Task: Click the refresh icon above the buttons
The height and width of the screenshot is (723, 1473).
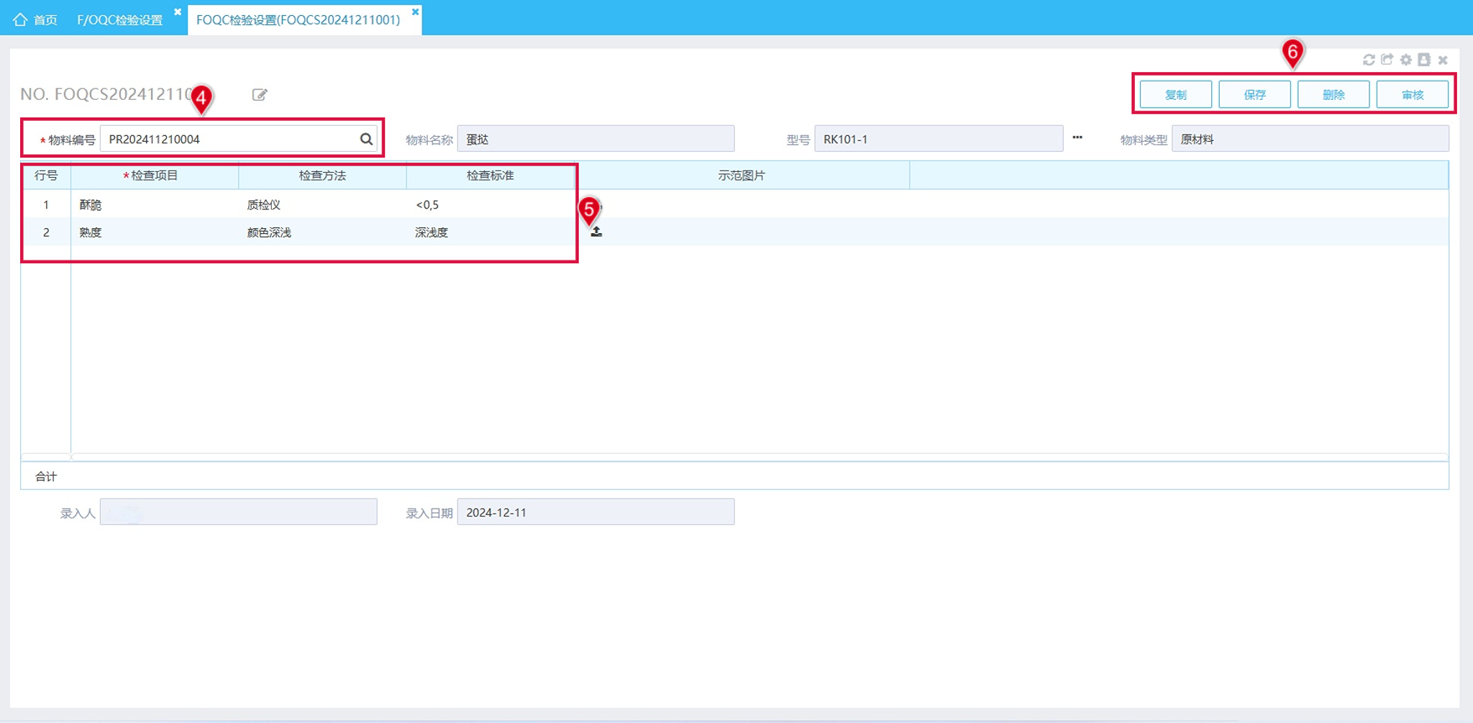Action: click(1368, 60)
